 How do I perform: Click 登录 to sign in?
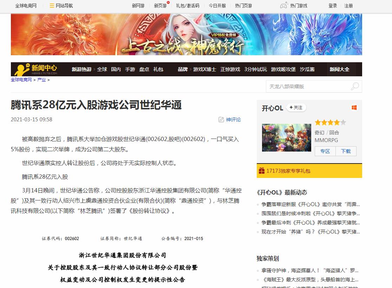(x=333, y=6)
